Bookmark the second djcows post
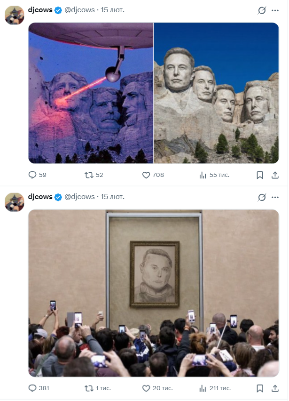This screenshot has width=289, height=401. [x=260, y=388]
